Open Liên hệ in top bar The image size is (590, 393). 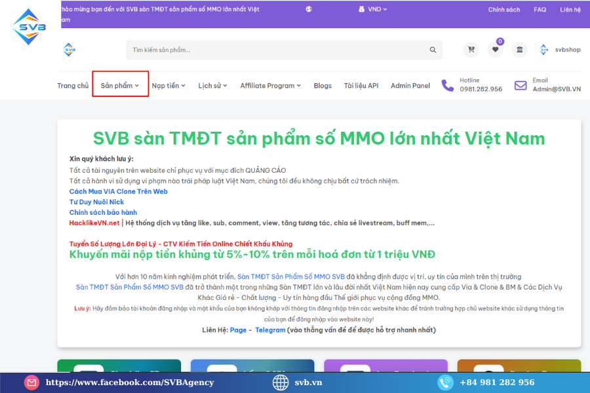570,9
